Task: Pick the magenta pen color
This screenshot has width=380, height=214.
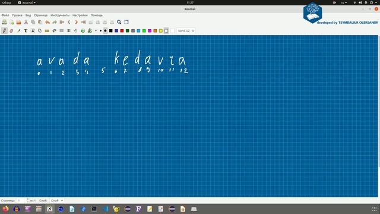Action: point(150,31)
